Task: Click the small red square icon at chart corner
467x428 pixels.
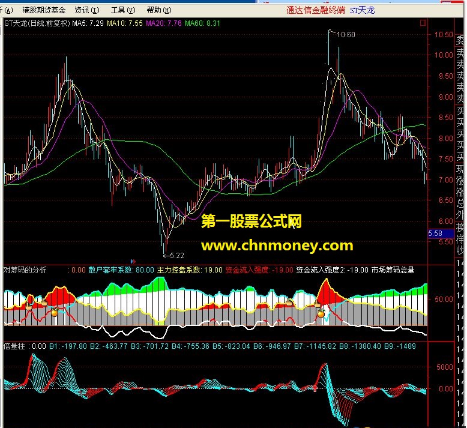Action: pyautogui.click(x=423, y=23)
